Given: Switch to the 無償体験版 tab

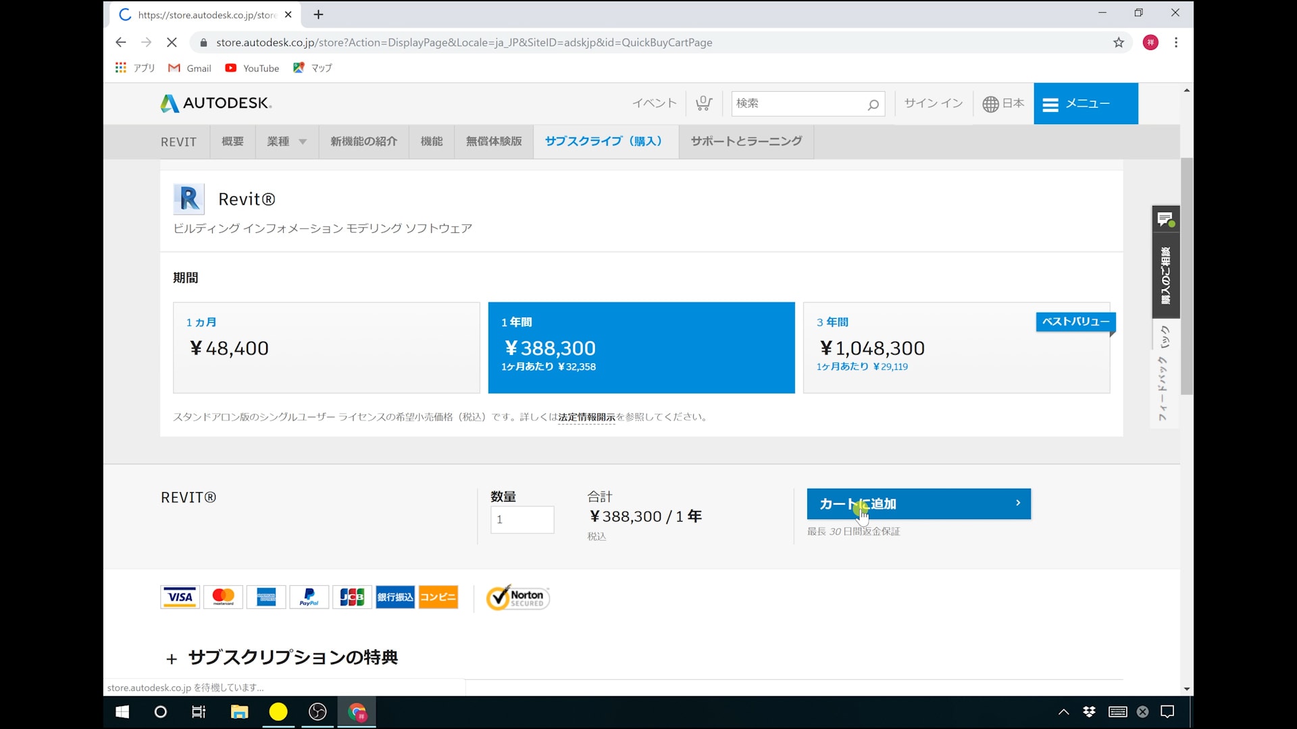Looking at the screenshot, I should point(494,142).
